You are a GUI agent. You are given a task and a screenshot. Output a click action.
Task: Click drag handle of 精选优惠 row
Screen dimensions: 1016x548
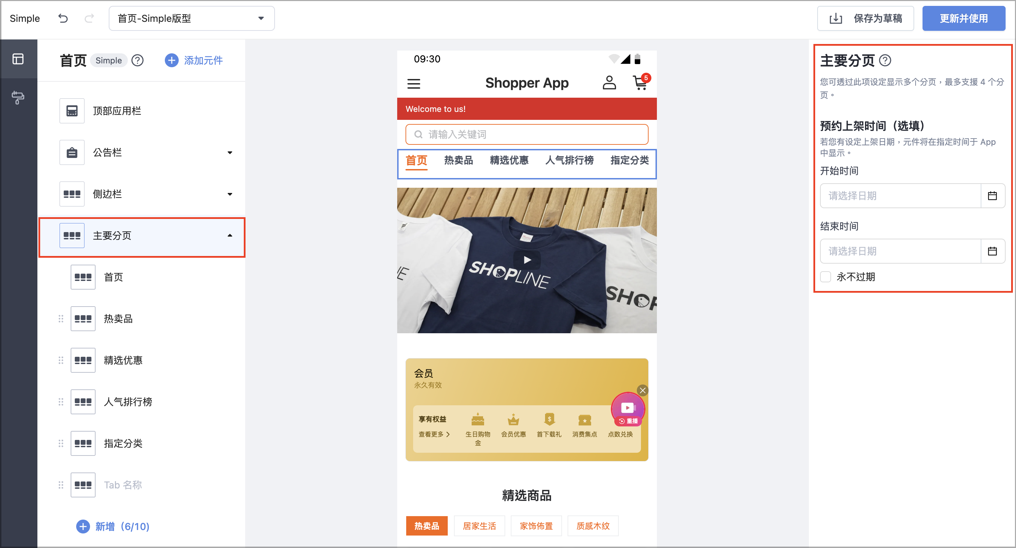(61, 360)
